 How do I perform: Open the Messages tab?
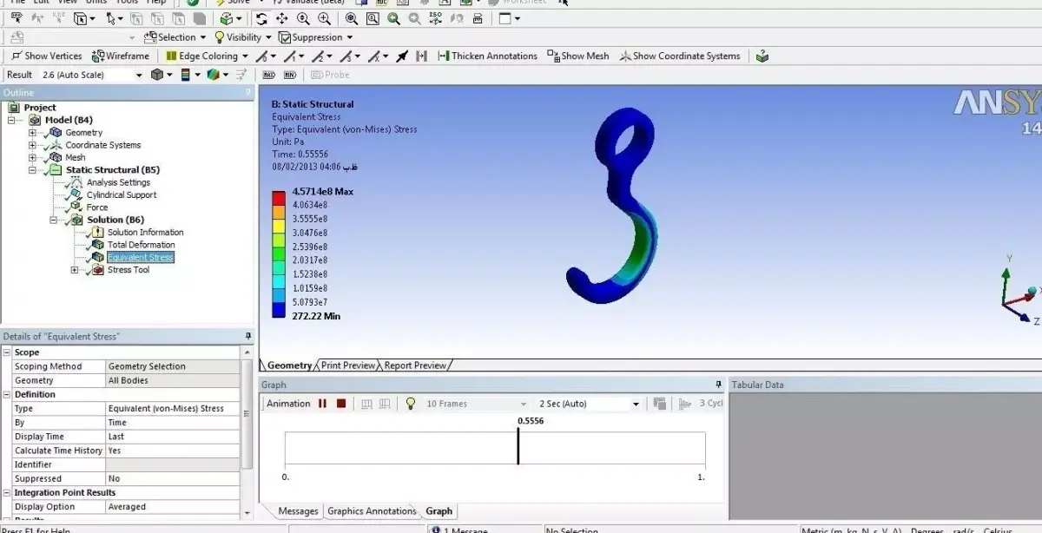298,511
